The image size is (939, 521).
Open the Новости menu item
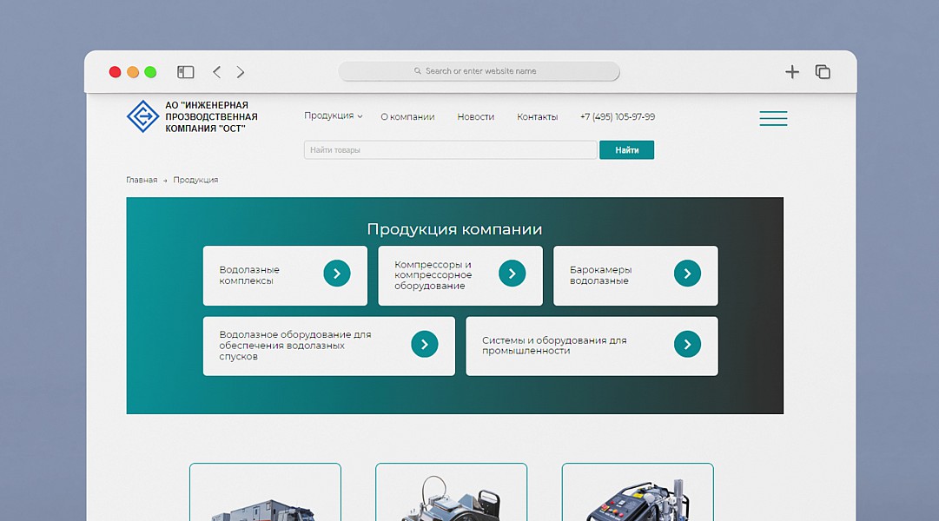(x=475, y=117)
